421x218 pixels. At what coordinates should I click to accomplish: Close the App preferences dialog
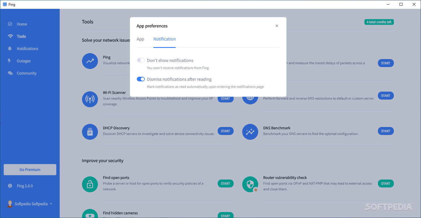click(277, 26)
